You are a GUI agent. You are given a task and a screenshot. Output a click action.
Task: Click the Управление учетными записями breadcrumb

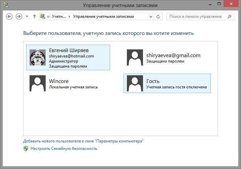[103, 16]
